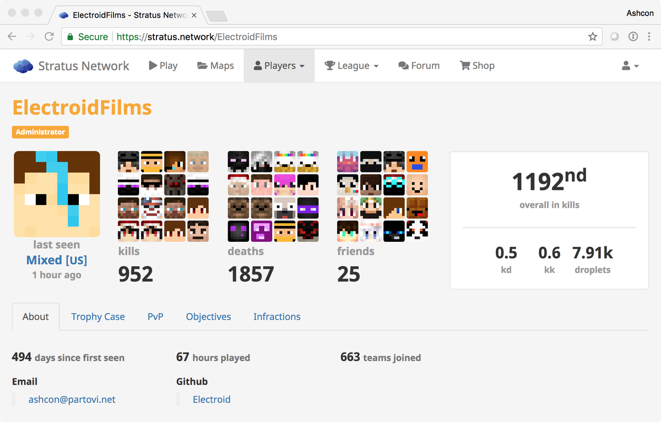
Task: Click the yellow-headband avatar in kills grid
Action: (x=151, y=162)
